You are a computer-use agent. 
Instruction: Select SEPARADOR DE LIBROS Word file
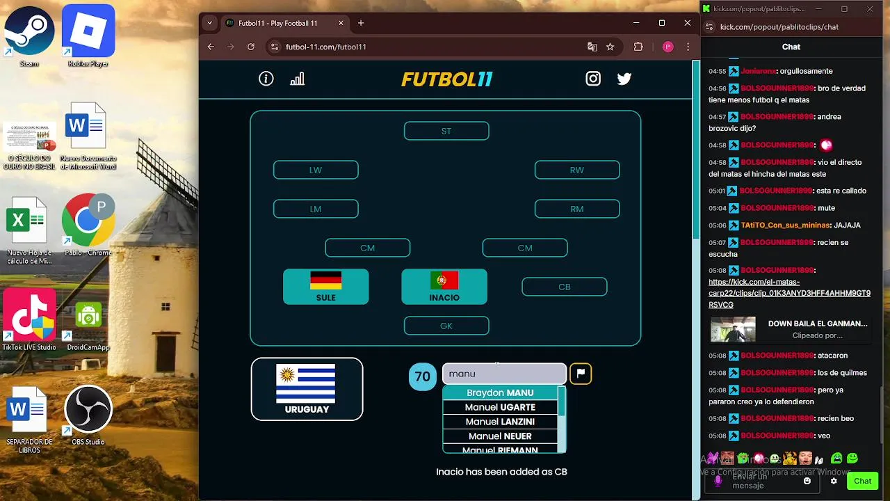[29, 420]
